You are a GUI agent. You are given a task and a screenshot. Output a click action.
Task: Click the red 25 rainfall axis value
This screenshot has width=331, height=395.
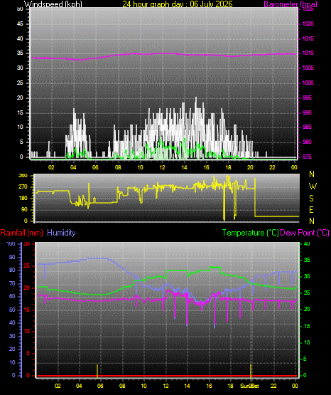pos(27,266)
